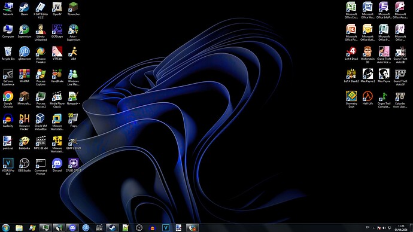This screenshot has height=232, width=413.
Task: Open the Resource Hacker shortcut
Action: tap(24, 122)
